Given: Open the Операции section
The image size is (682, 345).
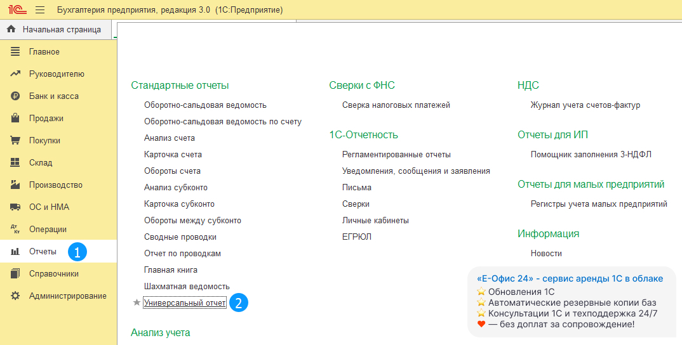Looking at the screenshot, I should click(x=58, y=229).
